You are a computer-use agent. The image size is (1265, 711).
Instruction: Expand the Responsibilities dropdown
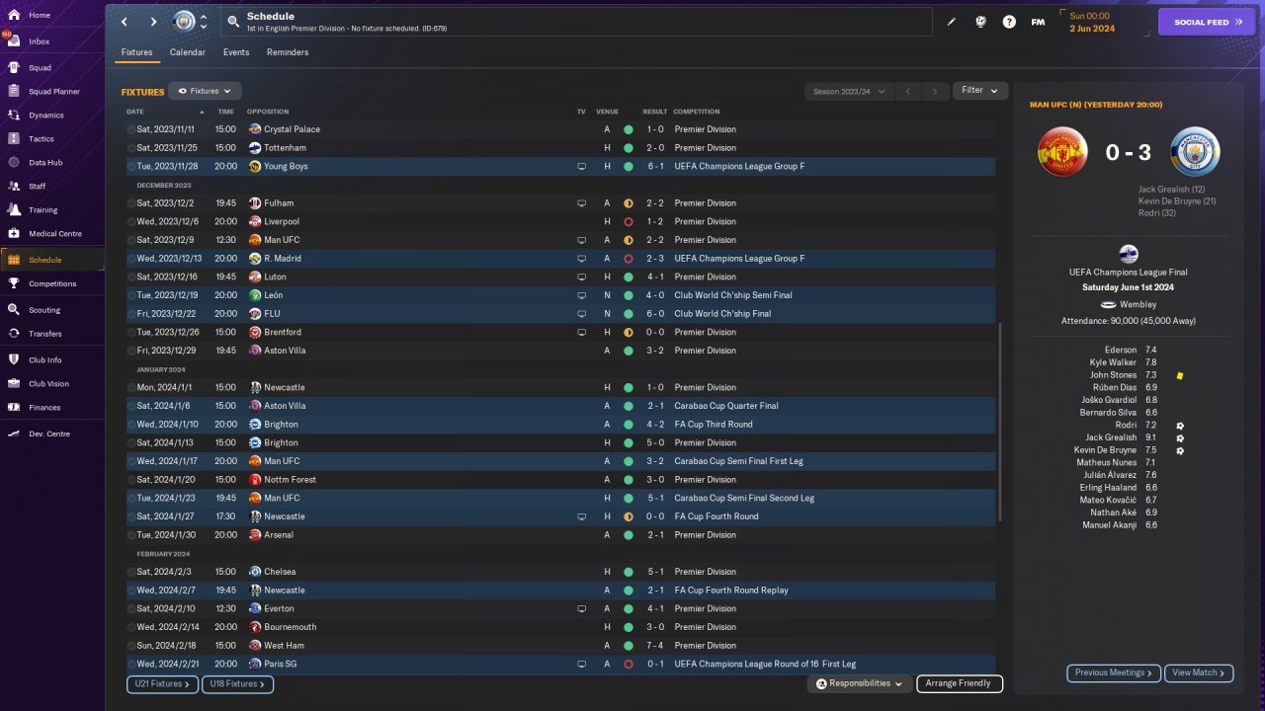click(x=859, y=683)
